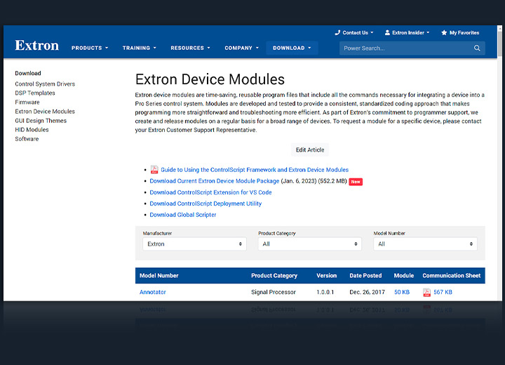Go to Firmware in sidebar
The image size is (505, 365).
click(27, 102)
